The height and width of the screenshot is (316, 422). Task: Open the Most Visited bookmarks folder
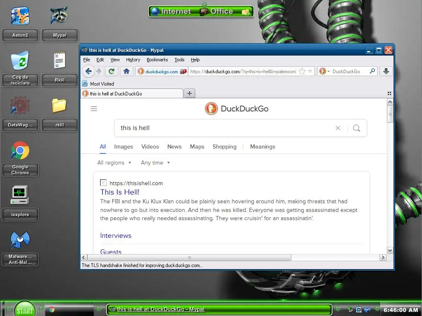click(x=98, y=84)
